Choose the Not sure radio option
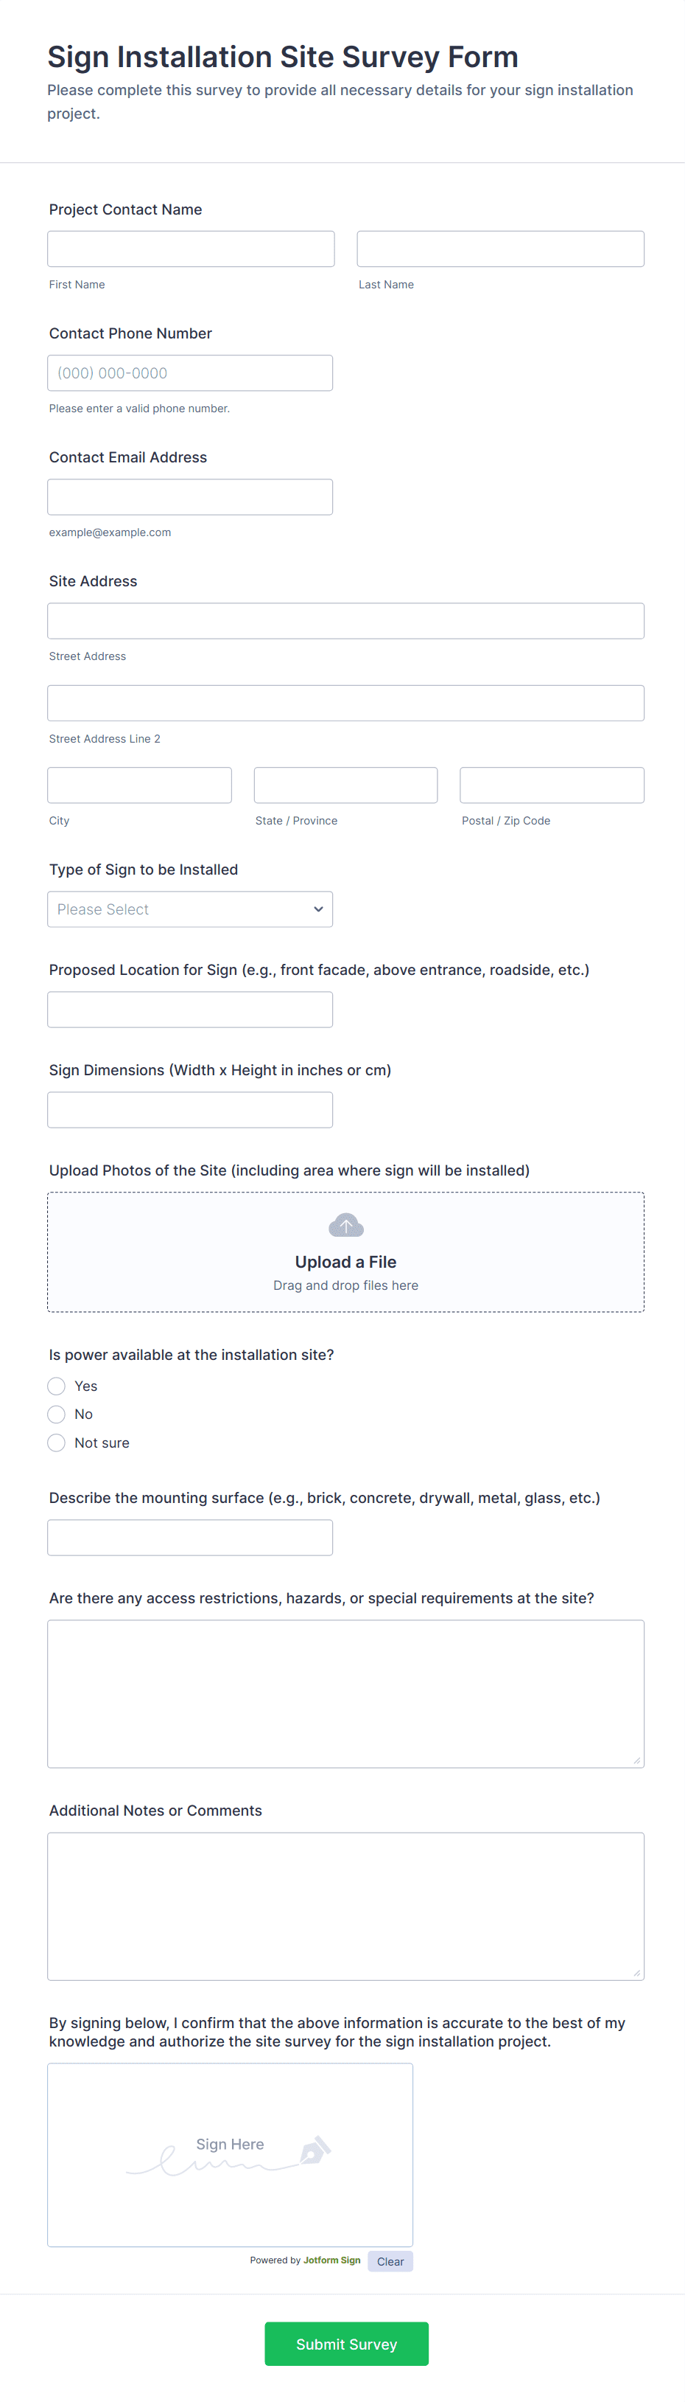685x2402 pixels. [57, 1443]
